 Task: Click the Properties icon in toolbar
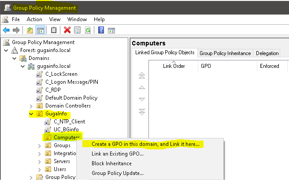pos(77,30)
